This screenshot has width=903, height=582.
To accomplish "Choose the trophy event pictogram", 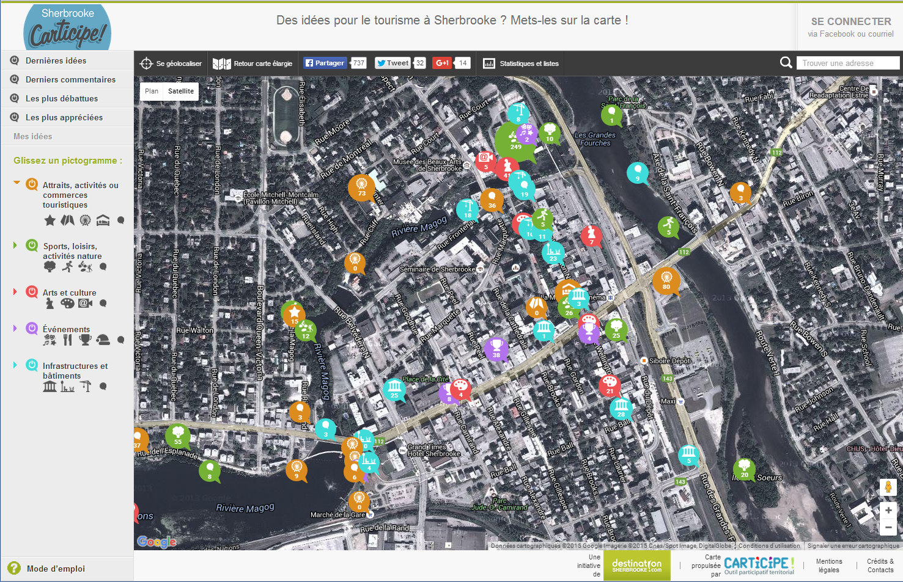I will coord(85,340).
